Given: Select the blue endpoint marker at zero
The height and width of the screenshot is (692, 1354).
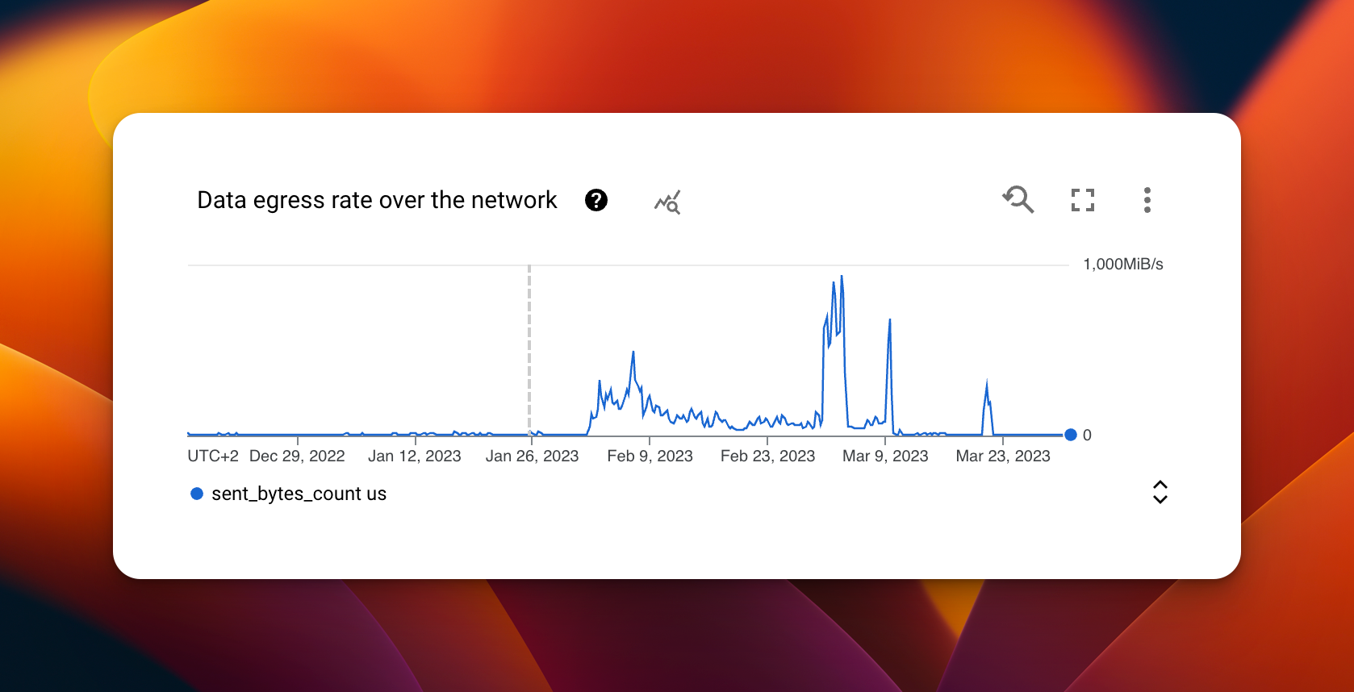Looking at the screenshot, I should pos(1071,435).
